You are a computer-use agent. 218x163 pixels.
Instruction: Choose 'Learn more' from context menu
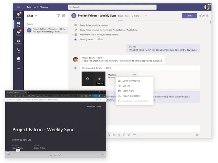135,91
